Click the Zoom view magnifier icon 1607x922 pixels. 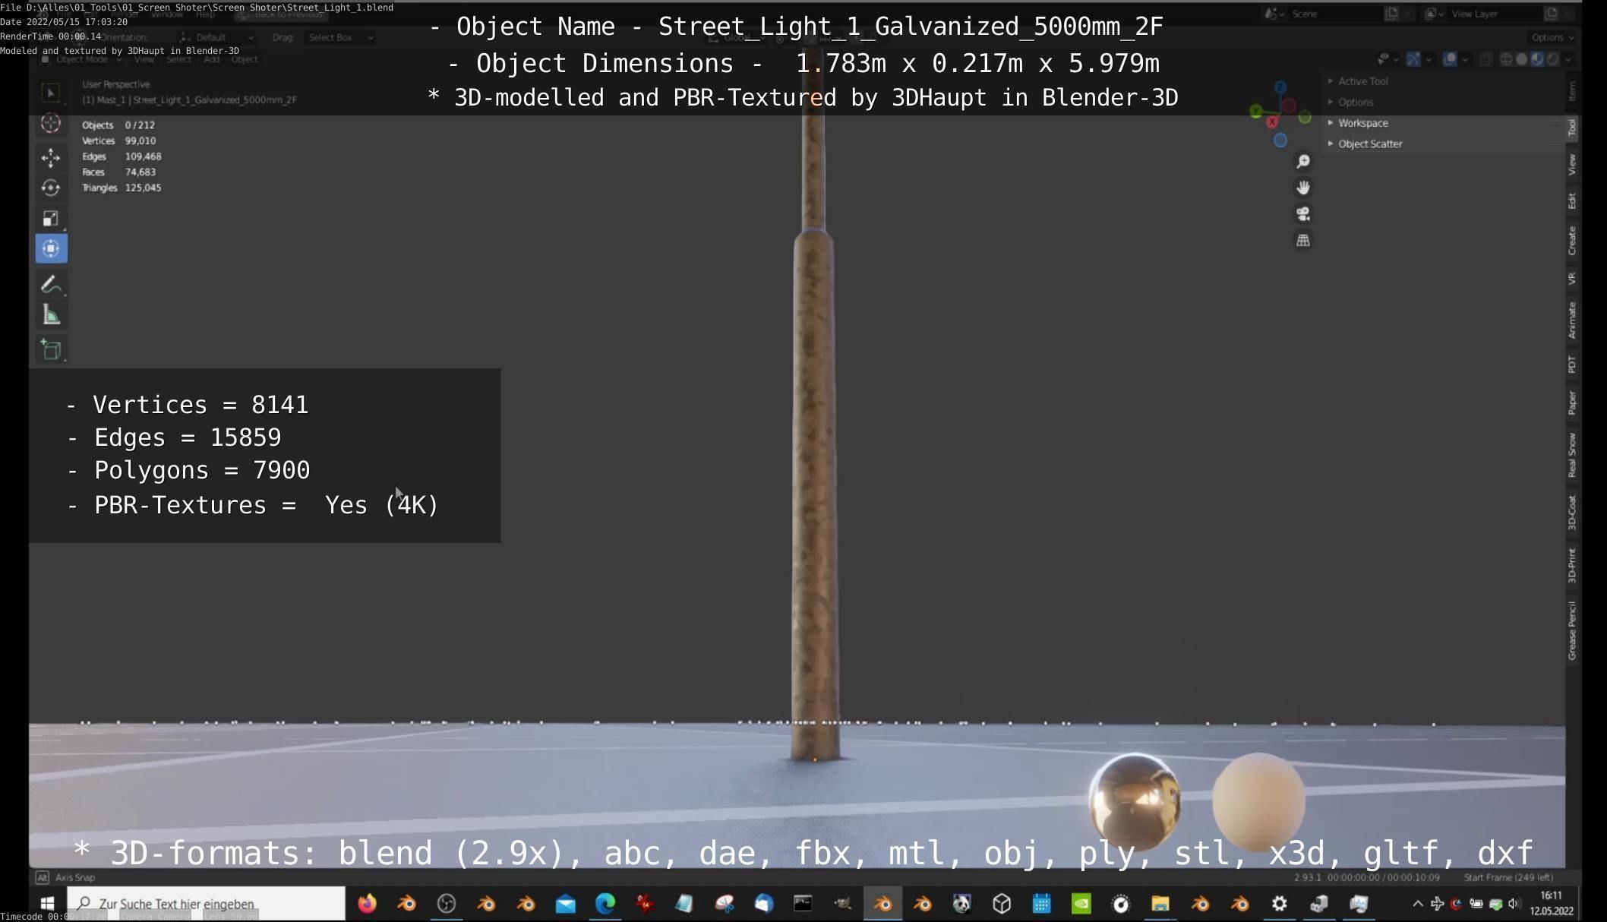click(1303, 162)
